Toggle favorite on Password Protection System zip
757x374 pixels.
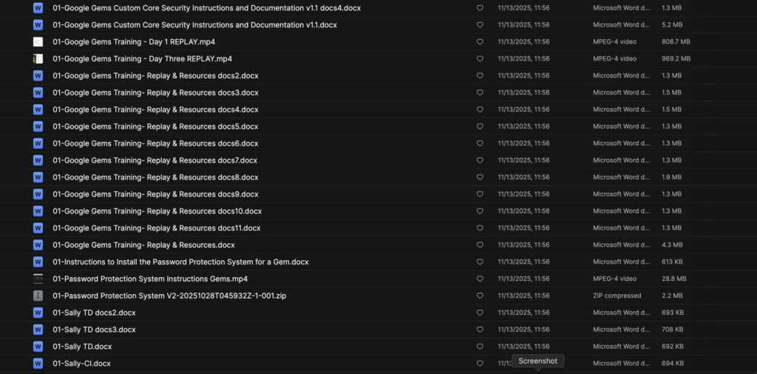[480, 296]
